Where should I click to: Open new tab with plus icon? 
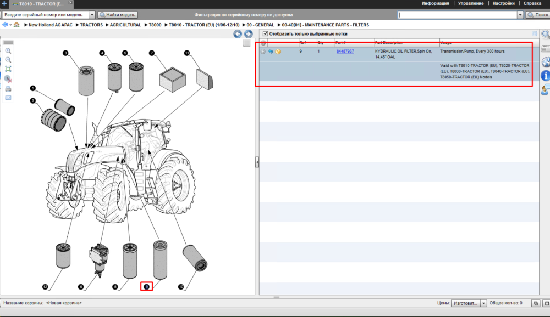[4, 3]
